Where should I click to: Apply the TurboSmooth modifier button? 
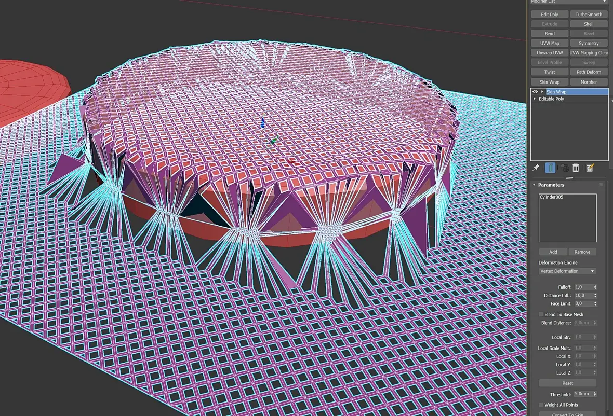click(x=589, y=15)
